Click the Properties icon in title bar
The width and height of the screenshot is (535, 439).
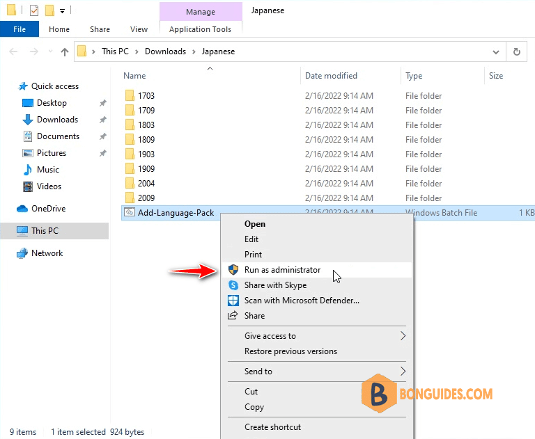click(x=33, y=10)
